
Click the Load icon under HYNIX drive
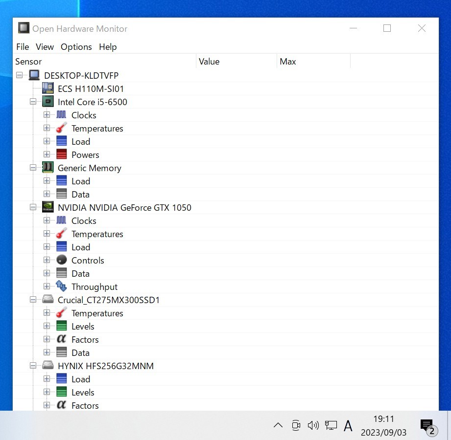pyautogui.click(x=61, y=379)
